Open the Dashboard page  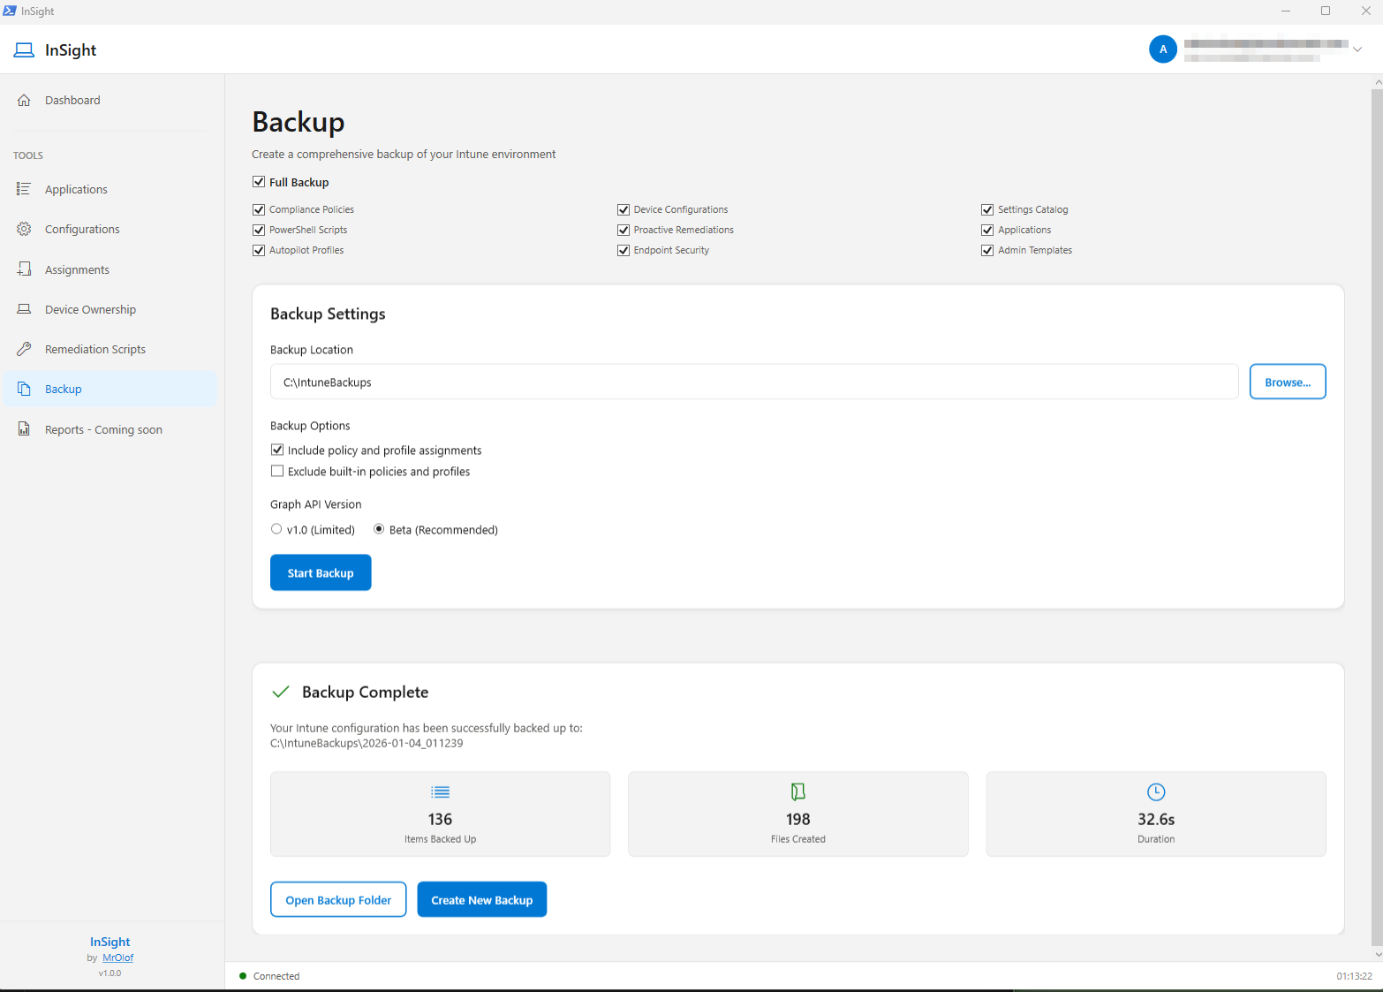[110, 101]
